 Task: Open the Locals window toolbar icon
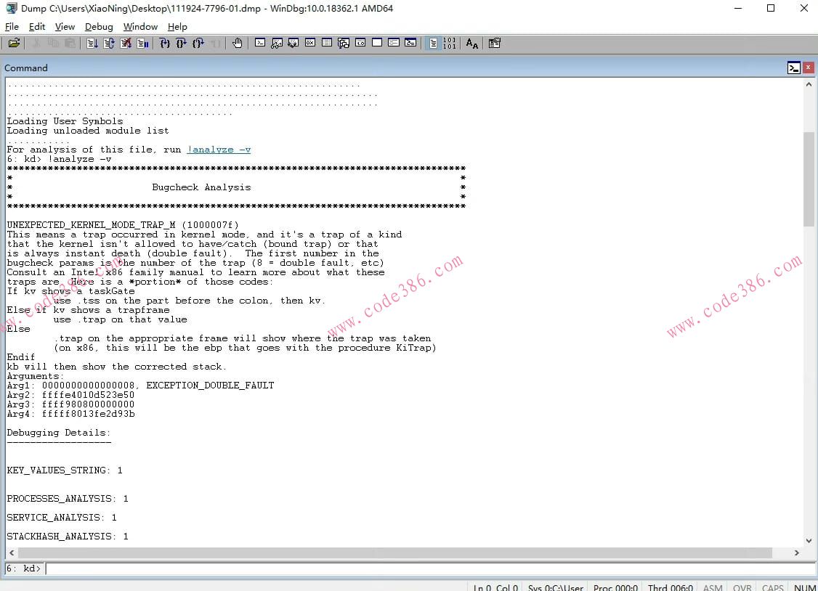(x=293, y=44)
